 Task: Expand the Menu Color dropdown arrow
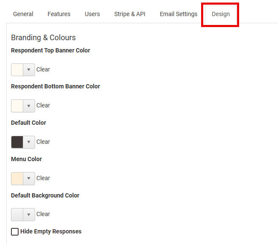pos(29,178)
